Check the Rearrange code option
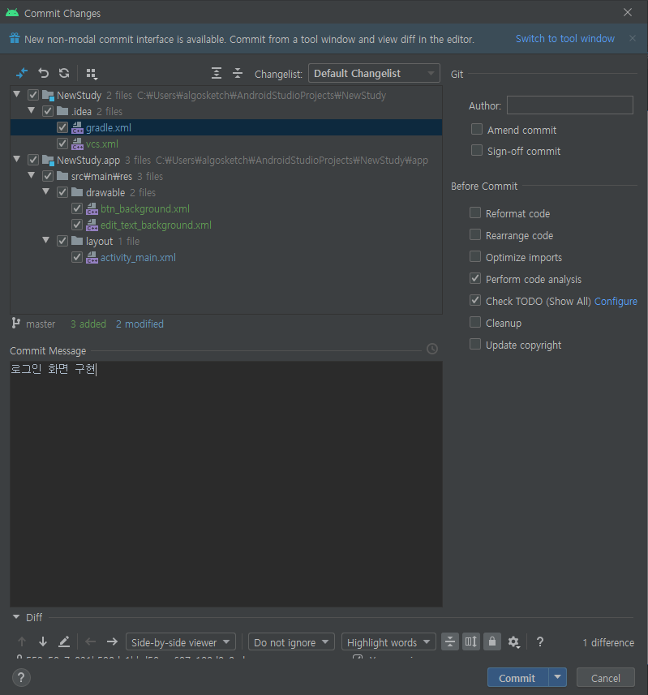The height and width of the screenshot is (695, 648). [x=475, y=234]
